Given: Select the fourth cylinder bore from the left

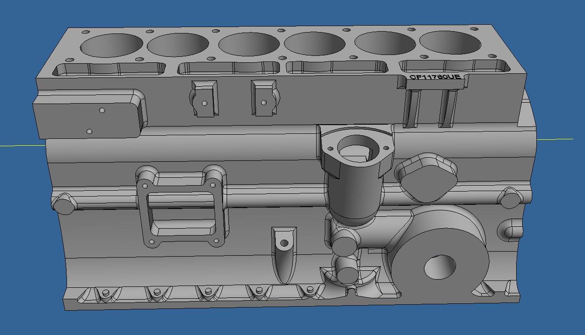Looking at the screenshot, I should [314, 44].
